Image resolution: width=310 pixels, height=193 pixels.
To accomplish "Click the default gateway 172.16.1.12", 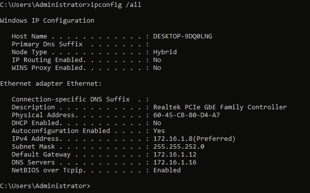I will (175, 155).
